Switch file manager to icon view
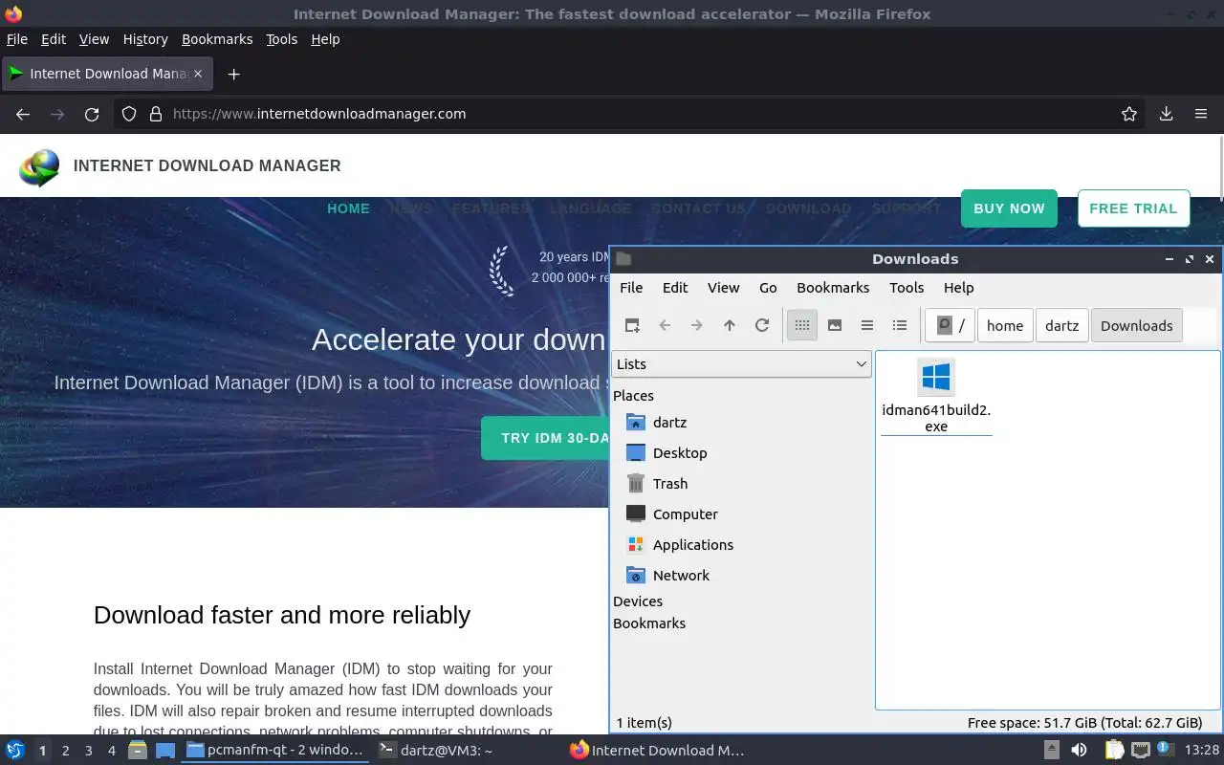Image resolution: width=1224 pixels, height=765 pixels. 802,325
